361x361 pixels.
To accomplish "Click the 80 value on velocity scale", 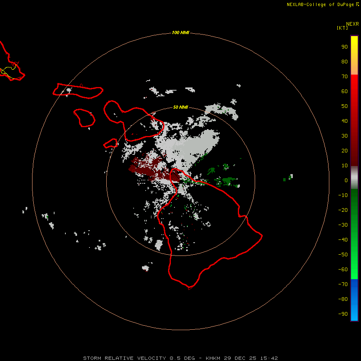I will tap(345, 61).
